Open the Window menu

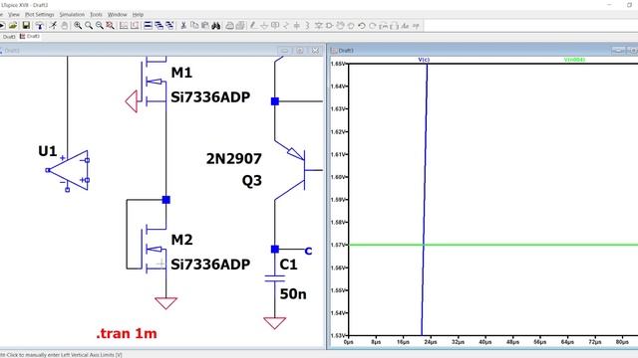[118, 14]
